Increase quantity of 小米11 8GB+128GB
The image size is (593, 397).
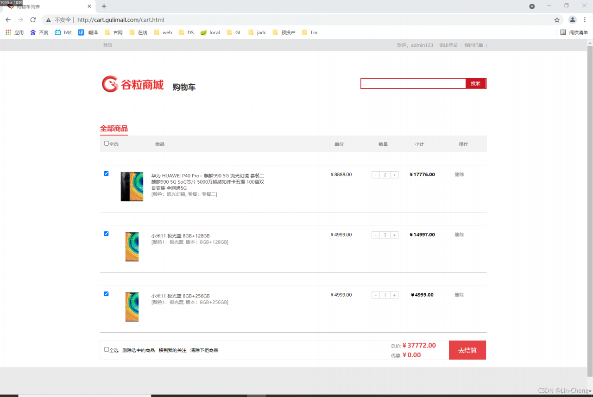click(x=394, y=235)
